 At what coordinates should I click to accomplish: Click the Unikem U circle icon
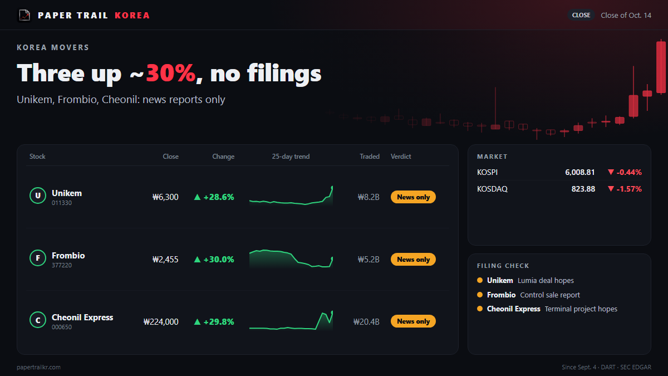[37, 196]
